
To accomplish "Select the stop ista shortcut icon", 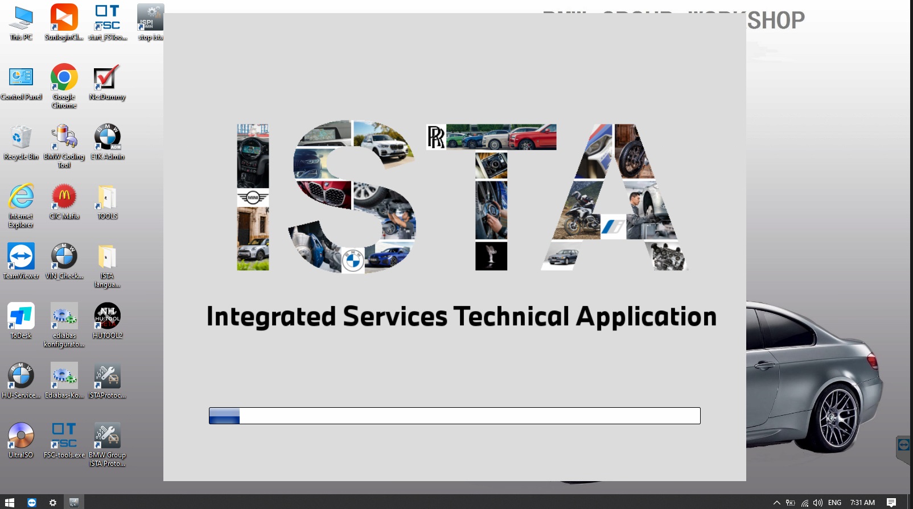I will (x=150, y=23).
